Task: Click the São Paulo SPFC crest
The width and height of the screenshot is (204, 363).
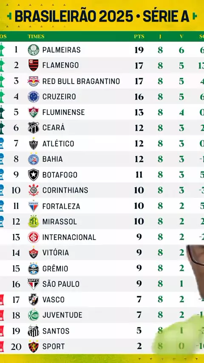Action: coord(34,284)
